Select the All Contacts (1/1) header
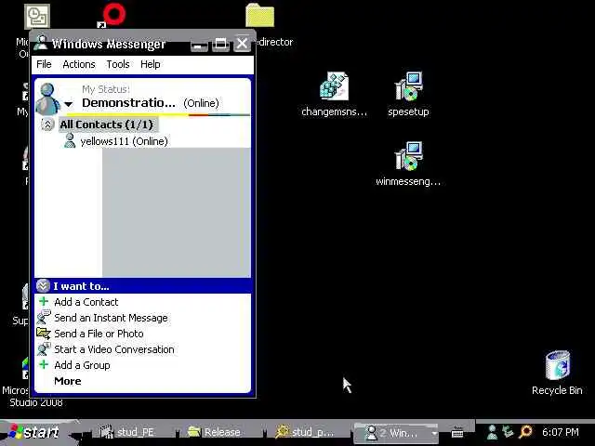 point(107,125)
